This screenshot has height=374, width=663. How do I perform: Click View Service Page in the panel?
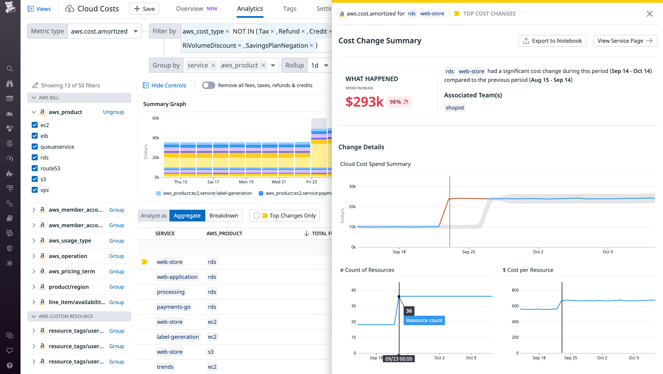(625, 41)
